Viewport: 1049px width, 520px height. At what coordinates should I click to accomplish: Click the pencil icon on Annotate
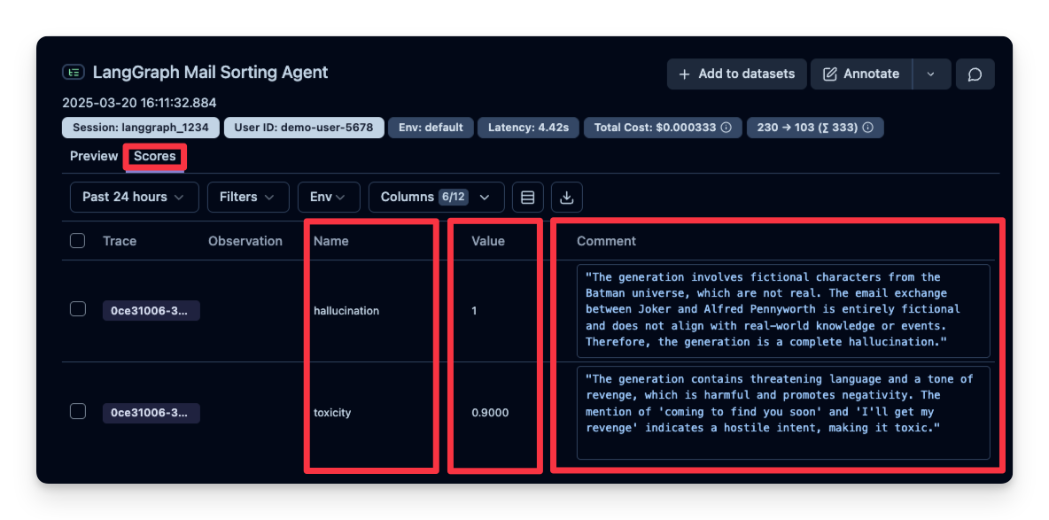[830, 74]
